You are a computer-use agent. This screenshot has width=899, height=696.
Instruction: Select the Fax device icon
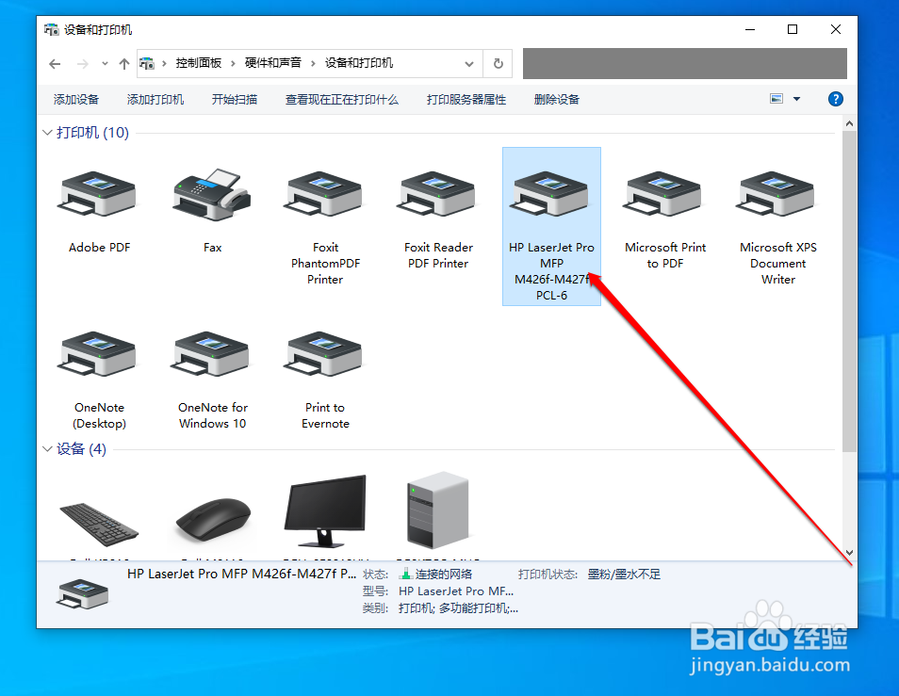tap(212, 194)
